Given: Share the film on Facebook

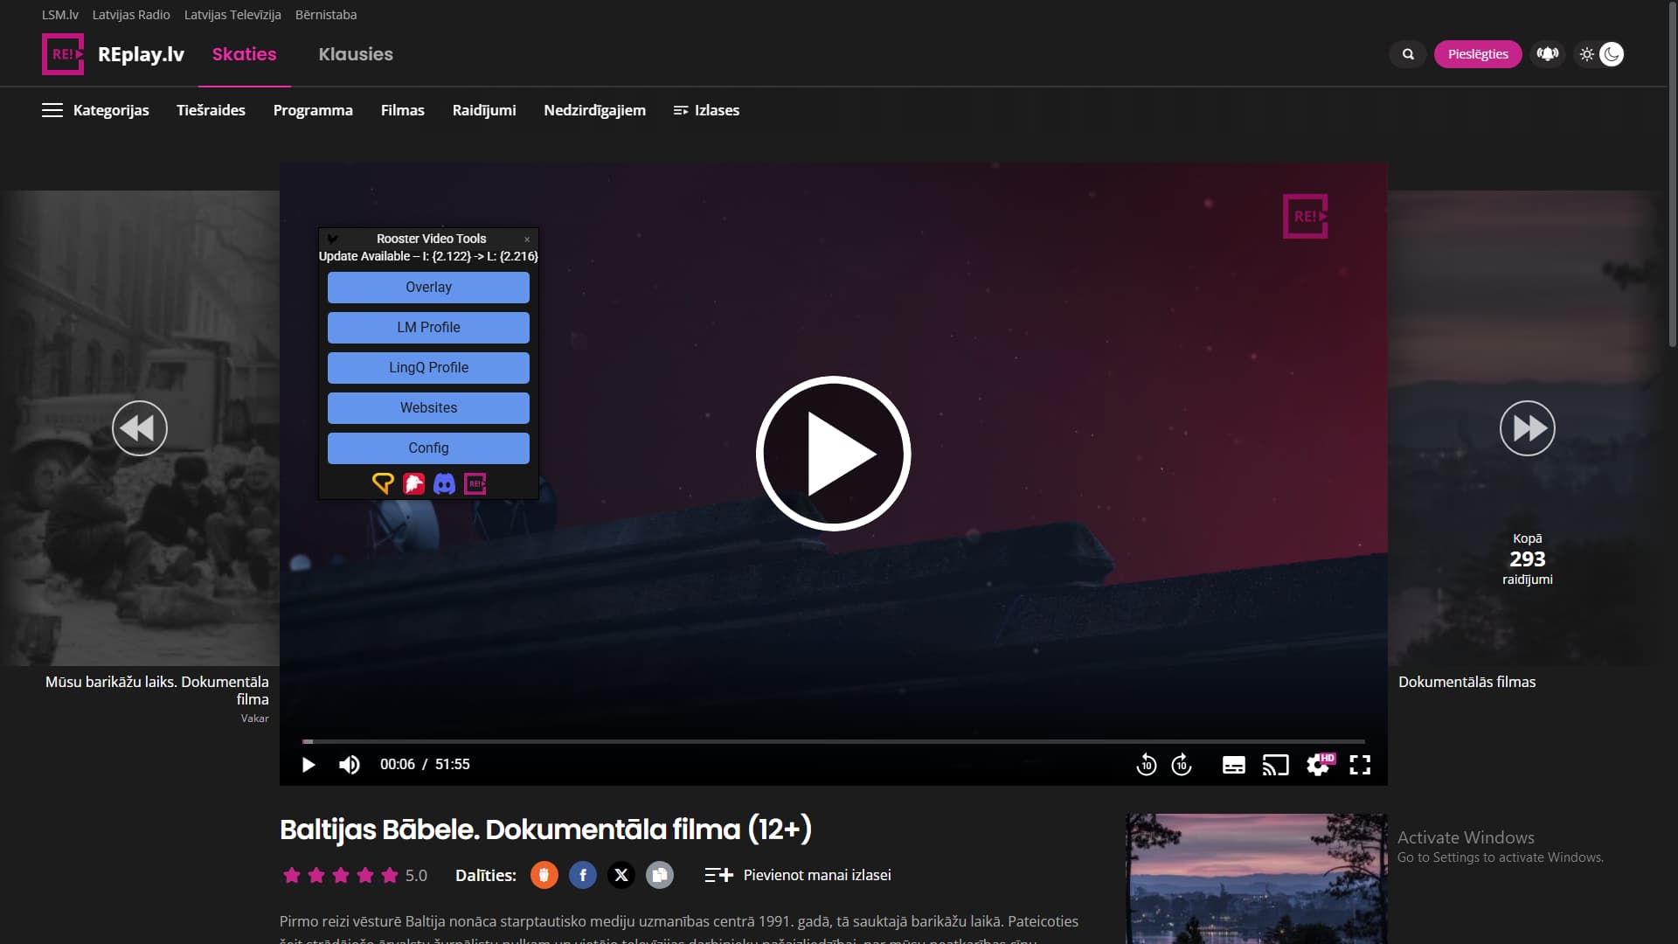Looking at the screenshot, I should (582, 875).
